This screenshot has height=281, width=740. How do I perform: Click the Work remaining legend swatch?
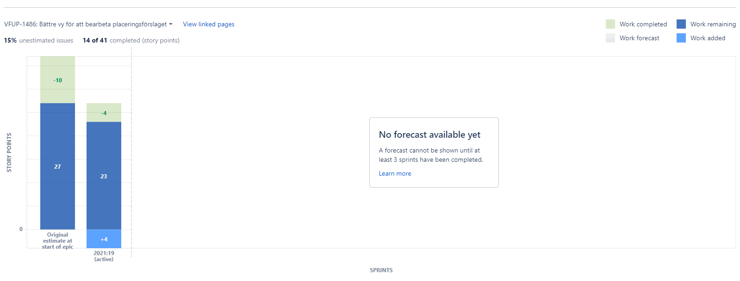[681, 24]
